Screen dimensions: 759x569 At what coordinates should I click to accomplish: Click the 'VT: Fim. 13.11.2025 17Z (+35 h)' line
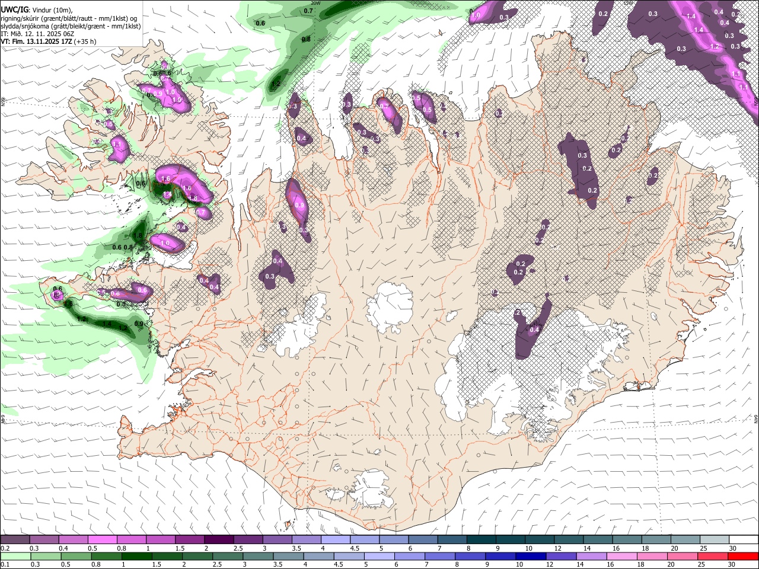click(49, 41)
